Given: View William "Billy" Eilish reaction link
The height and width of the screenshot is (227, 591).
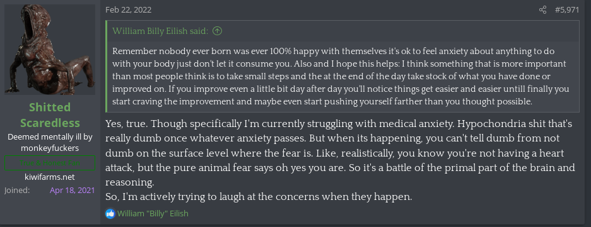Looking at the screenshot, I should [x=153, y=214].
